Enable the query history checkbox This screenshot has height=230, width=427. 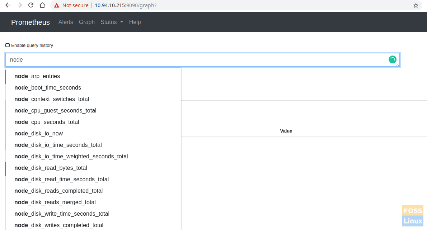(8, 45)
